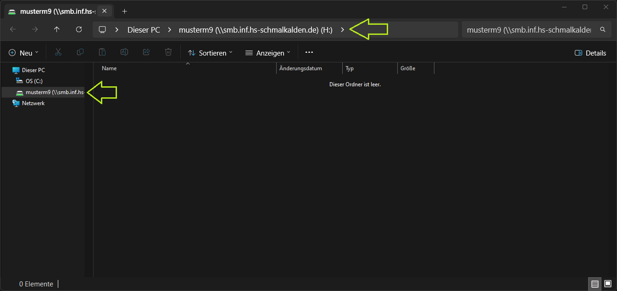Add a new tab with the plus button

(124, 11)
